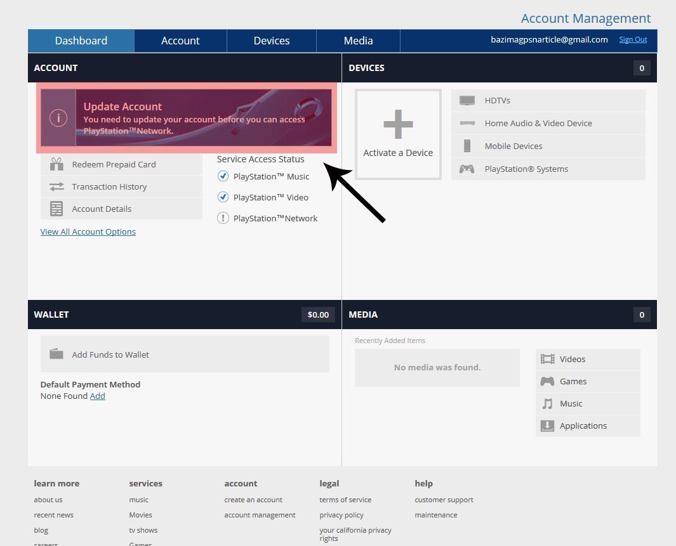Click the Add Funds wallet icon
This screenshot has width=676, height=546.
pos(56,354)
